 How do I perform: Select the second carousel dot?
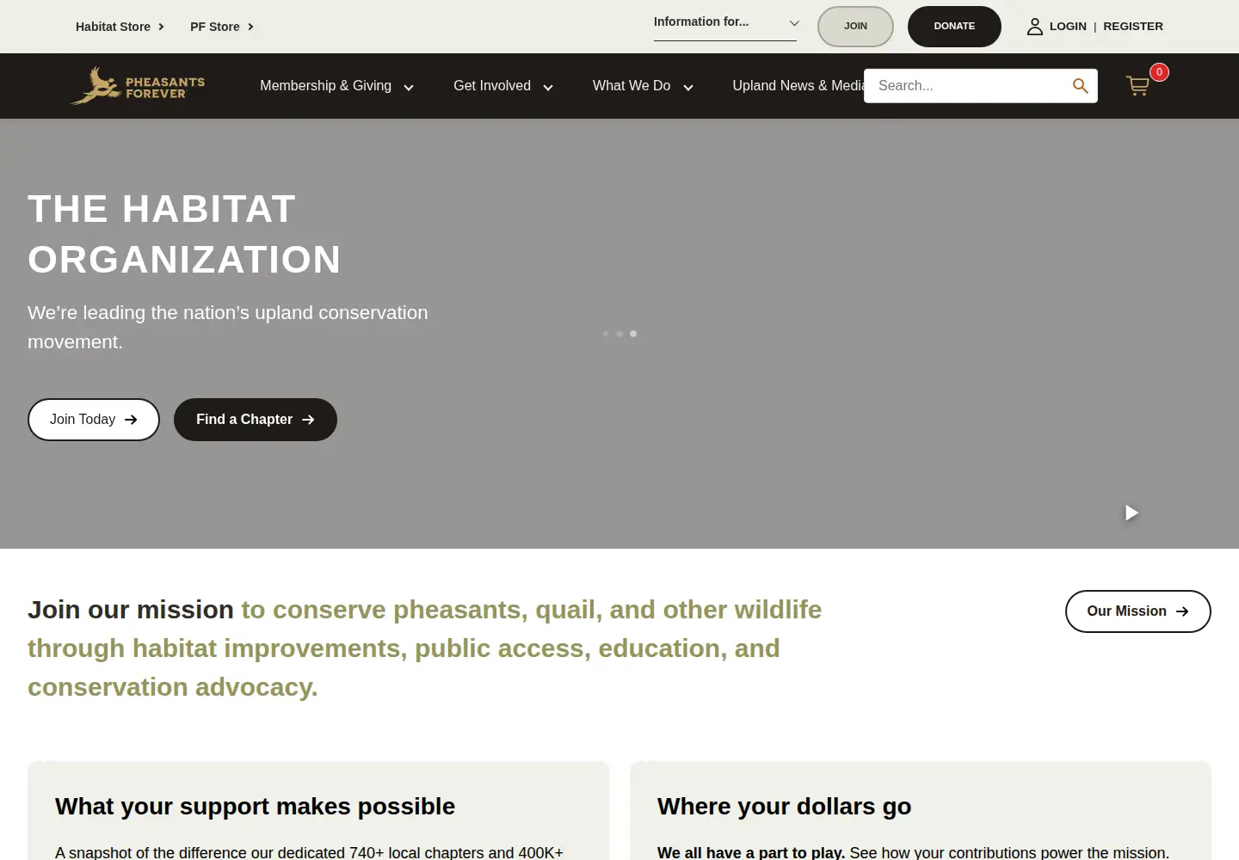pos(619,334)
